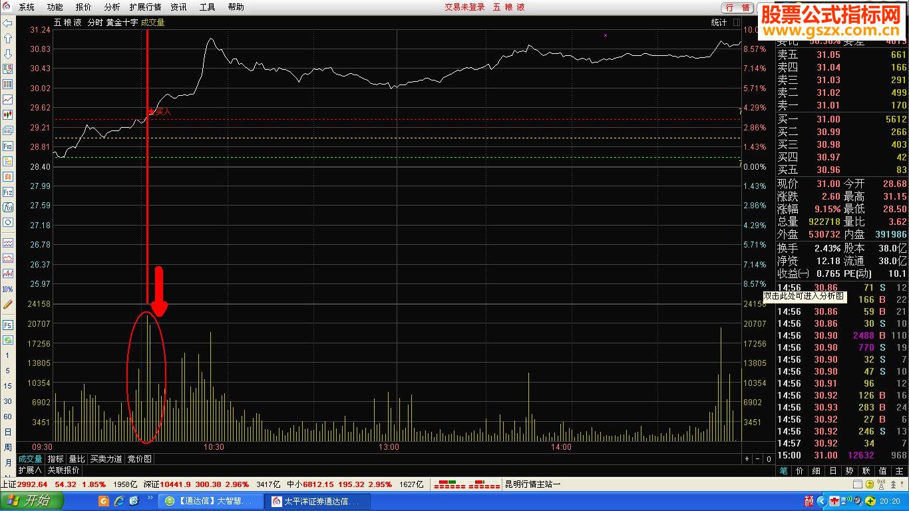This screenshot has width=909, height=511.
Task: Click the plus zoom button below chart
Action: click(x=747, y=459)
